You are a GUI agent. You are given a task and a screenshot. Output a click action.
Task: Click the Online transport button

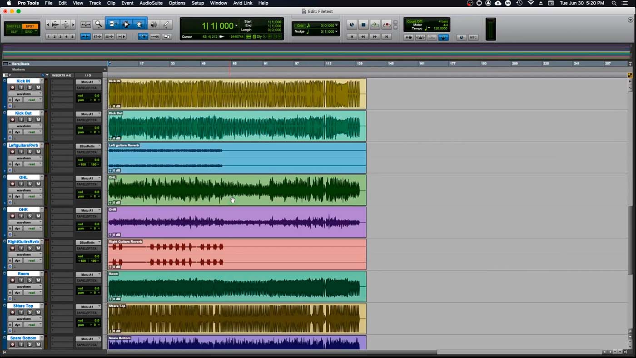pyautogui.click(x=352, y=25)
